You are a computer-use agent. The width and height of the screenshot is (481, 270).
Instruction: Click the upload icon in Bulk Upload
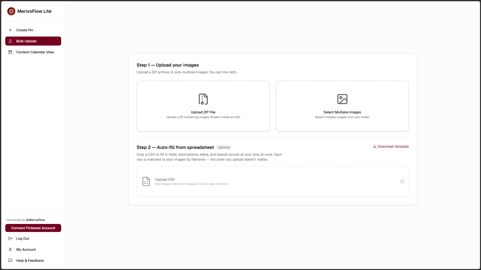[x=10, y=41]
